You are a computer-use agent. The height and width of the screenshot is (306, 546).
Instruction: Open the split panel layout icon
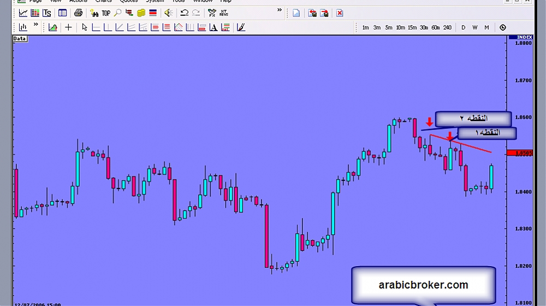pyautogui.click(x=63, y=13)
